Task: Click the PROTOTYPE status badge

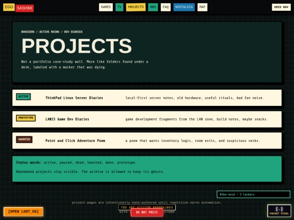Action: click(26, 118)
